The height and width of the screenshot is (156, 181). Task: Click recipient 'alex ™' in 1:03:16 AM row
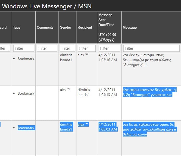point(83,55)
